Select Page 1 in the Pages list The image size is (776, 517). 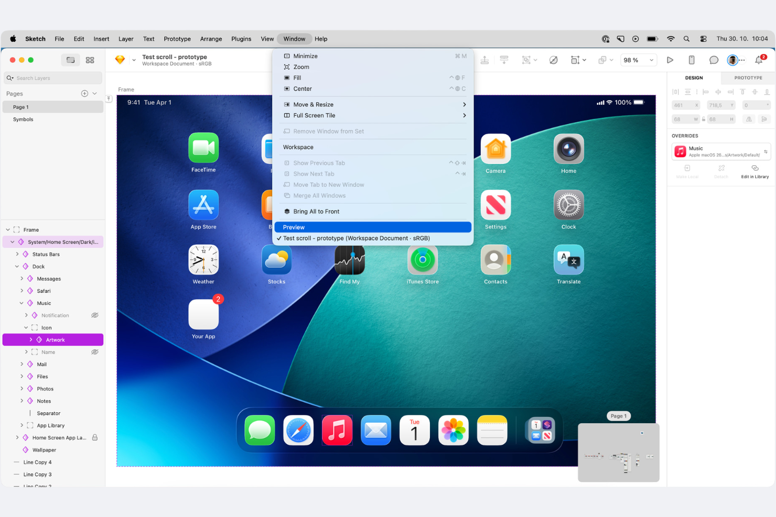[x=53, y=107]
